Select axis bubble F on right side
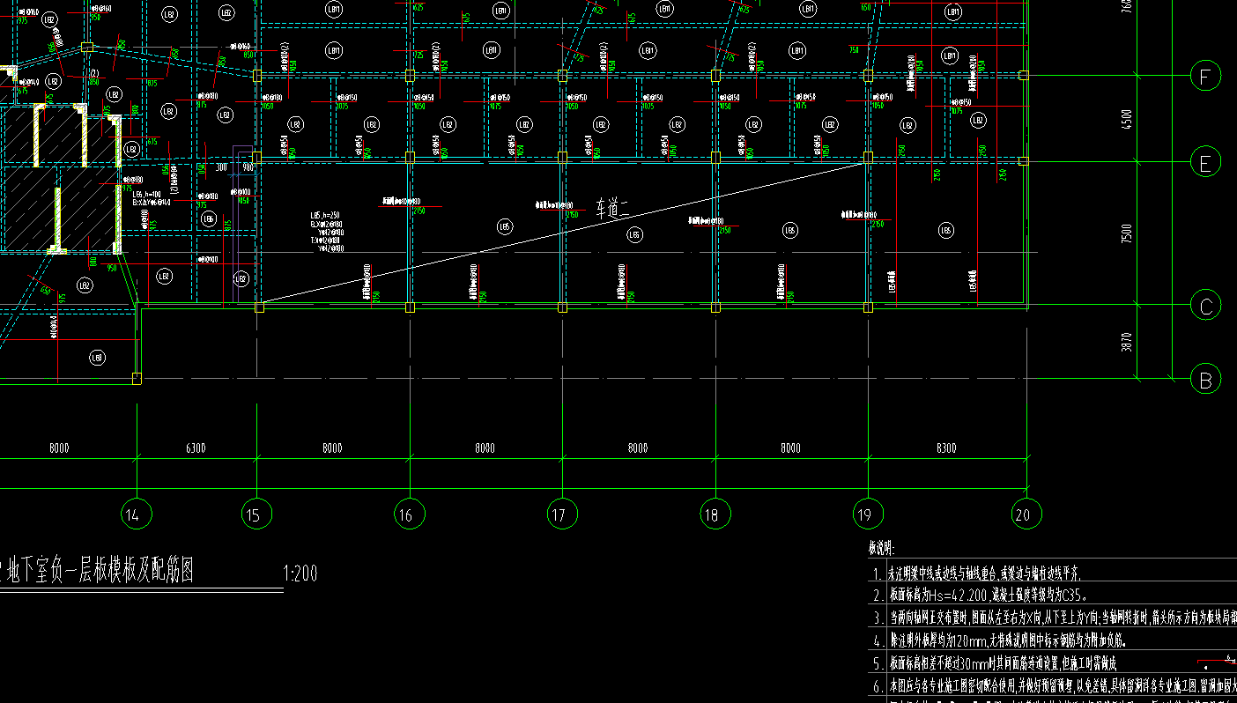Viewport: 1237px width, 703px height. [x=1205, y=77]
